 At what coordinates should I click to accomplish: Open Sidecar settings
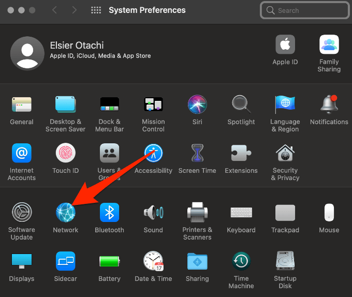(65, 261)
